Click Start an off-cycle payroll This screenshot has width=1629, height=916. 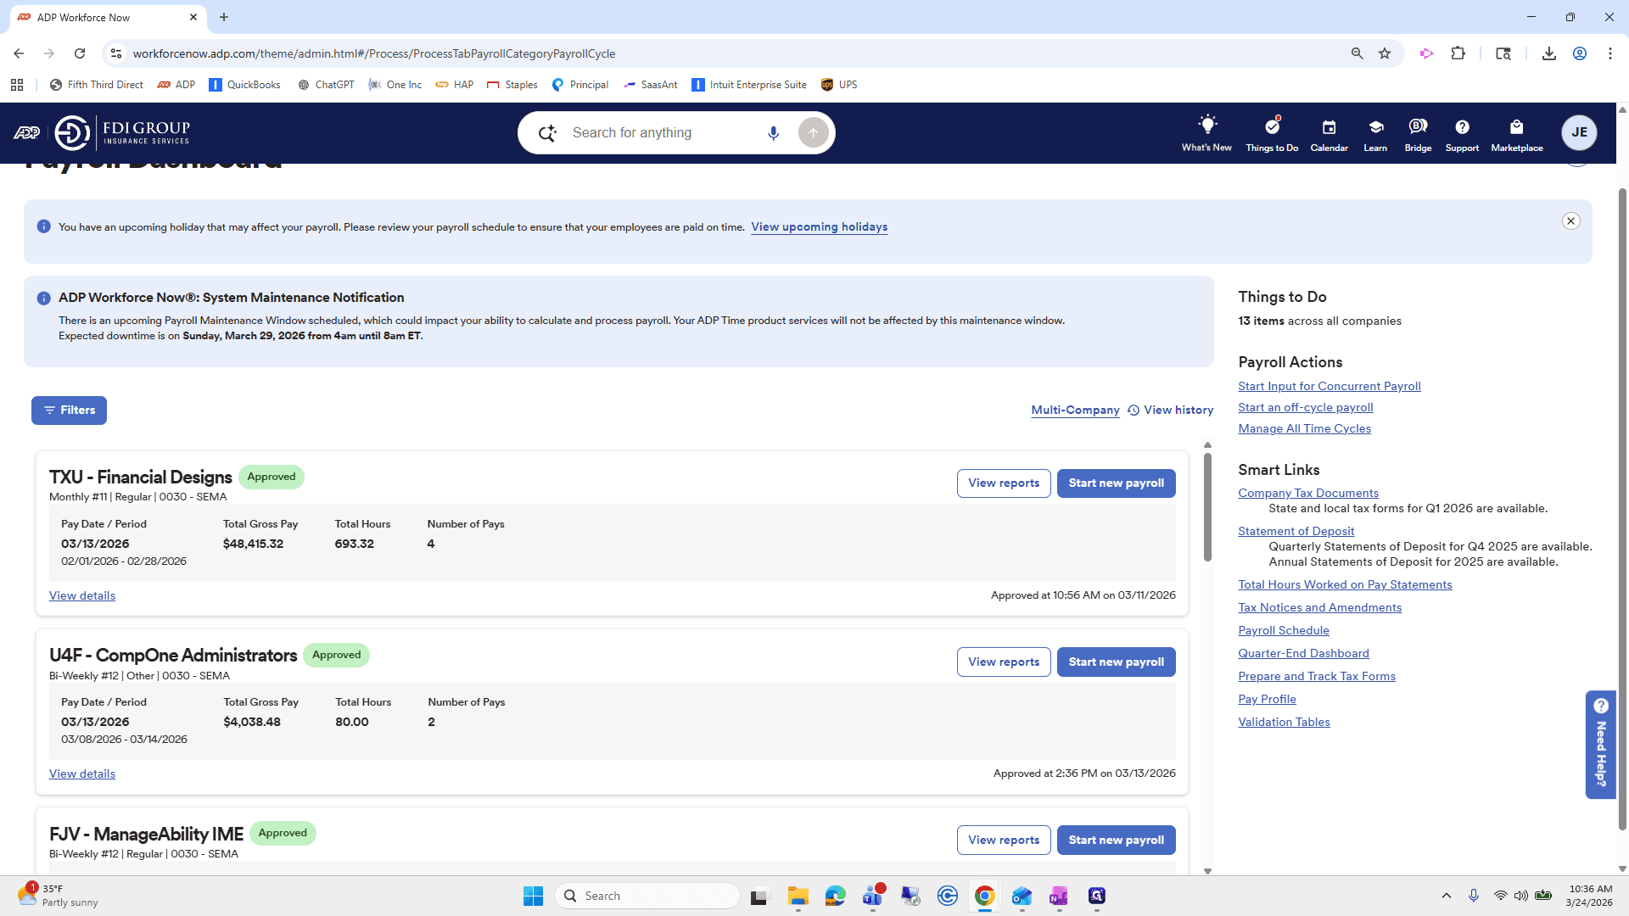point(1305,408)
